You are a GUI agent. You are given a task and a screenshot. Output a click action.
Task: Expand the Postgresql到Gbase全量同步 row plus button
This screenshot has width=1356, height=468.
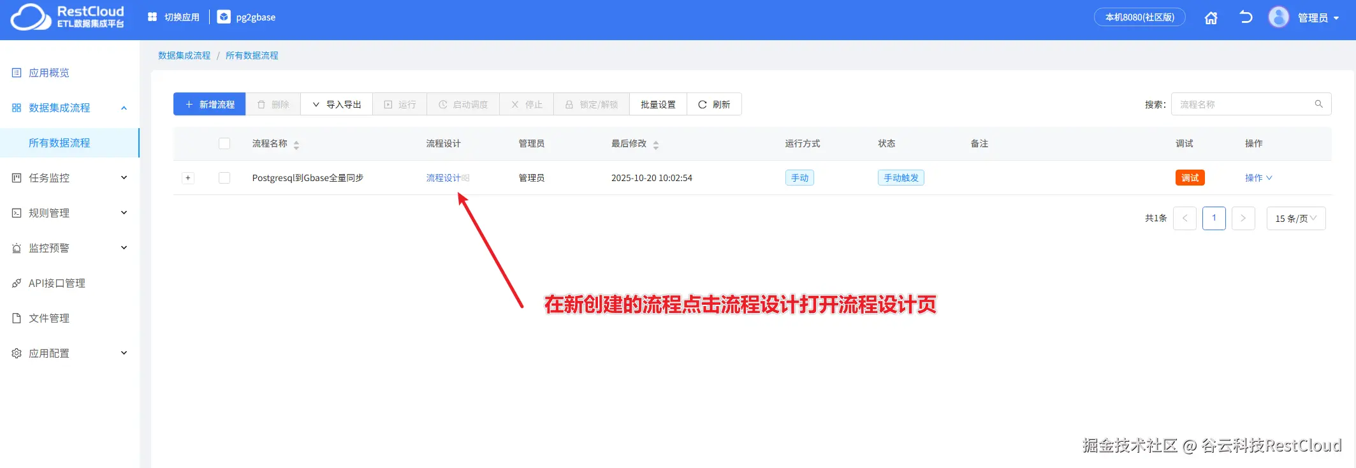pyautogui.click(x=188, y=178)
